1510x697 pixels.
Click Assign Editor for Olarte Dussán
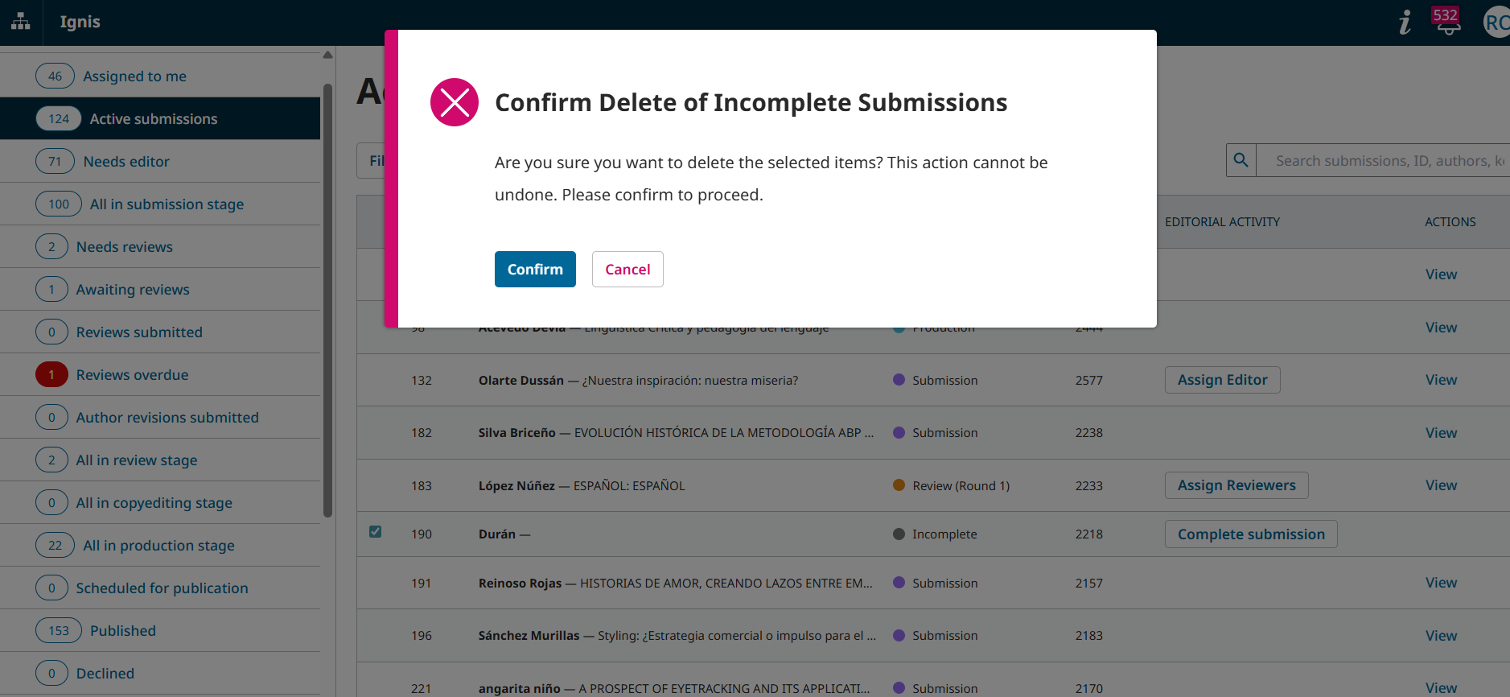click(1222, 380)
